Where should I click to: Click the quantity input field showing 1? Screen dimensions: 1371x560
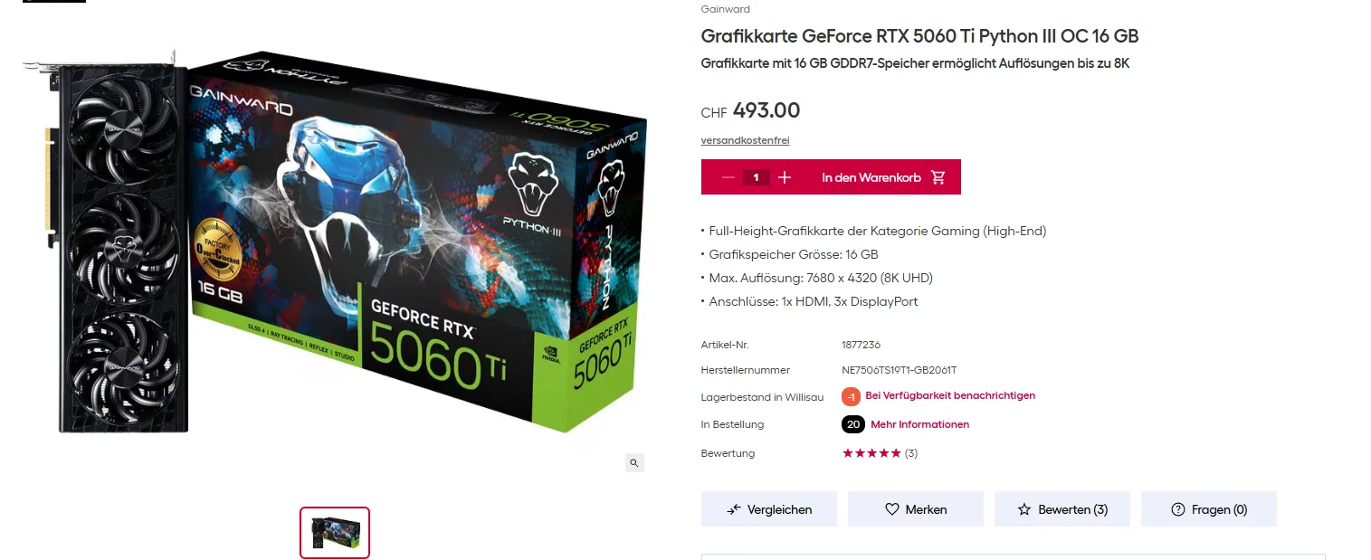[757, 177]
